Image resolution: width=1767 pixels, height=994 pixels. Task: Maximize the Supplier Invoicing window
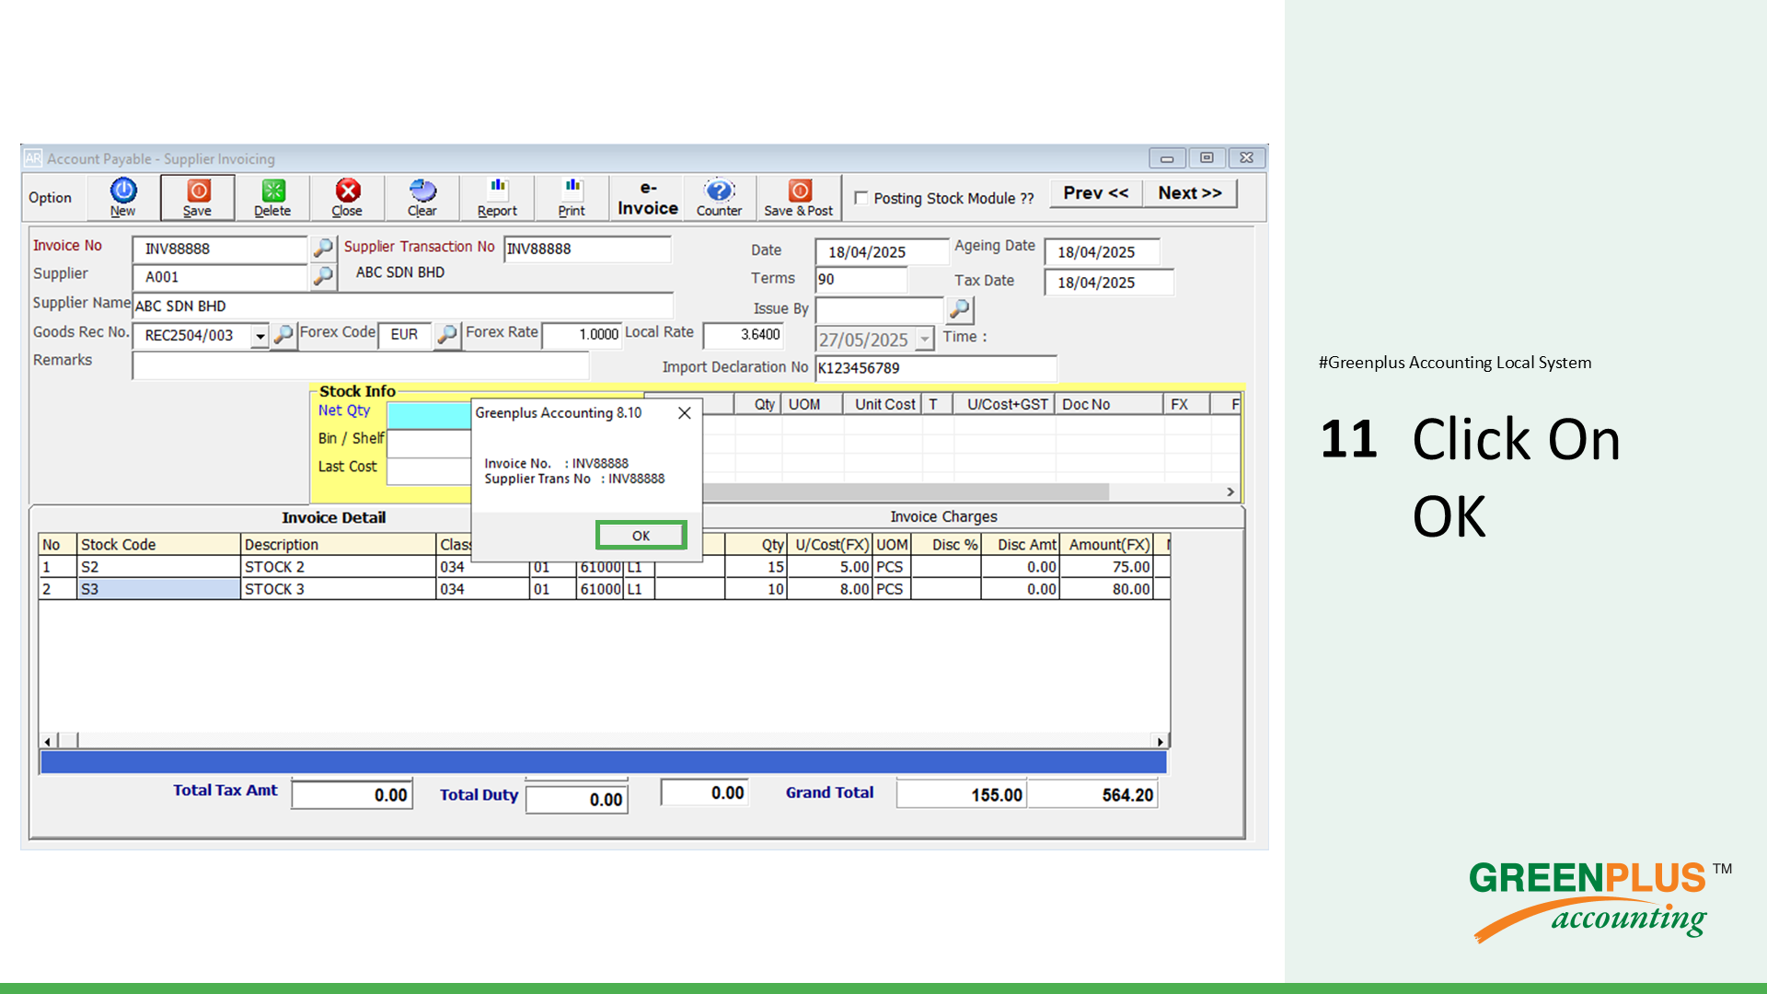click(1207, 158)
